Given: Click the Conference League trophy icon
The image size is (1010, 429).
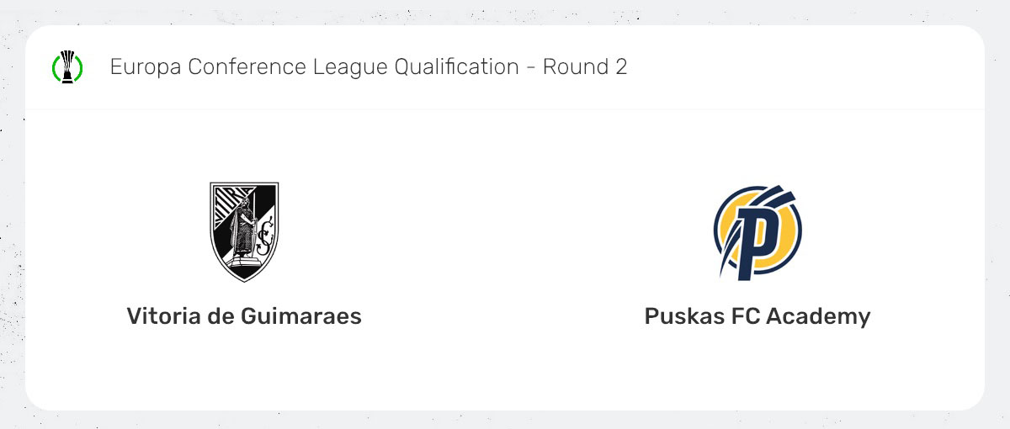Looking at the screenshot, I should [x=67, y=66].
